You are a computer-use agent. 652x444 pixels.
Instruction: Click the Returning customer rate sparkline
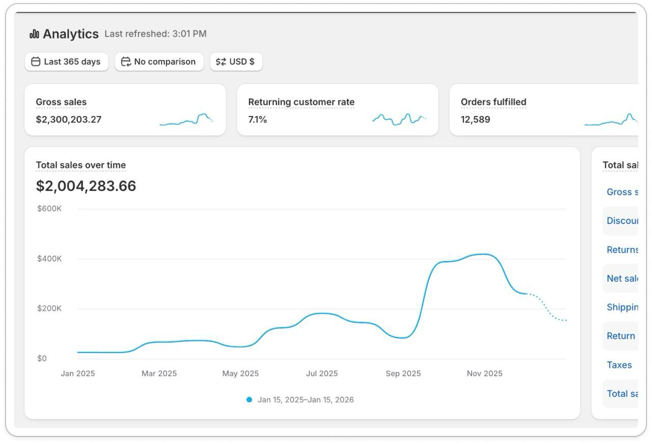pos(399,120)
